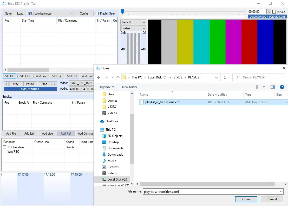The image size is (288, 206).
Task: Click New folder in dialog toolbar
Action: 130,87
